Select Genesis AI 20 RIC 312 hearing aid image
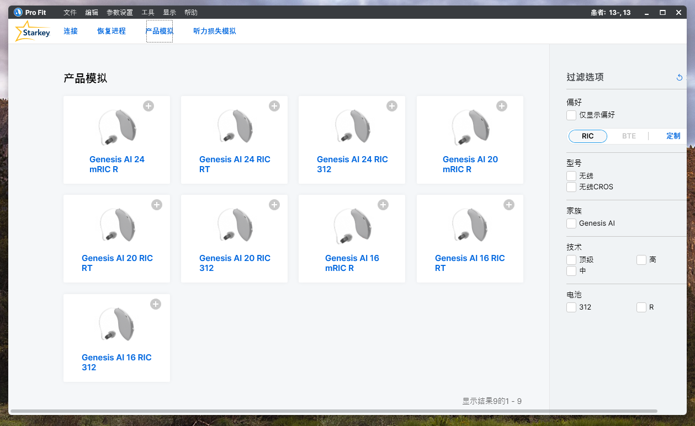This screenshot has height=426, width=695. (235, 226)
